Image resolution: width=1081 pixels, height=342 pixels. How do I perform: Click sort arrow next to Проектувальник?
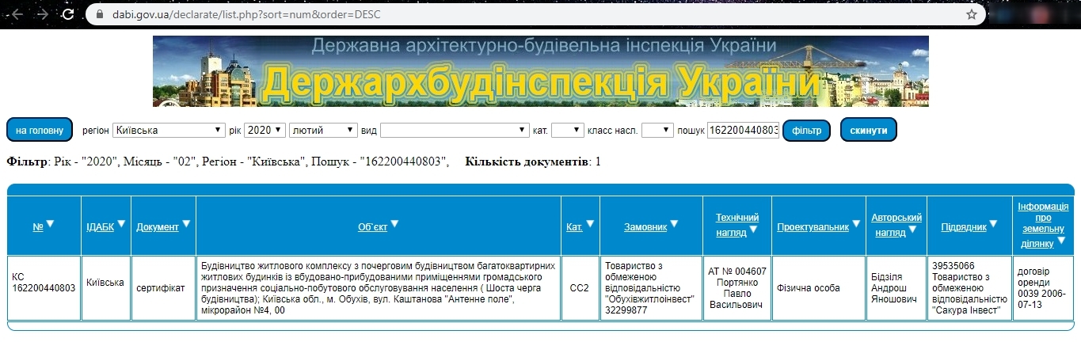[x=855, y=224]
